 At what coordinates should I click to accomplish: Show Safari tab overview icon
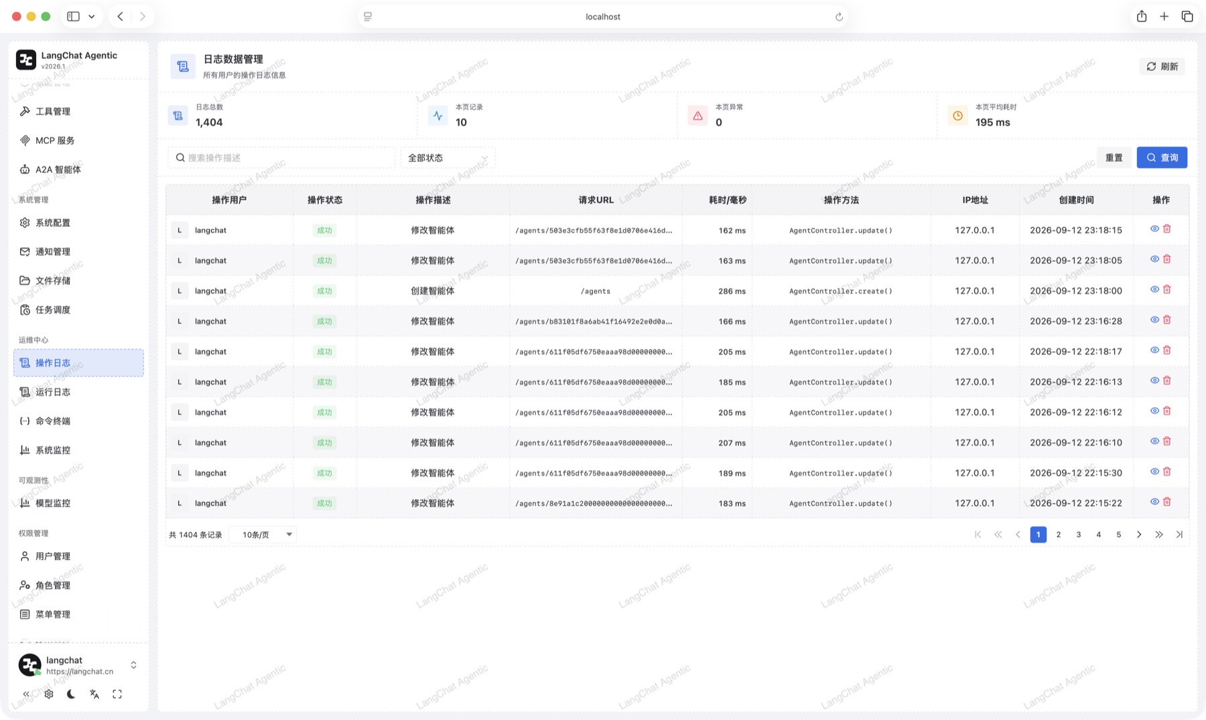click(1187, 16)
